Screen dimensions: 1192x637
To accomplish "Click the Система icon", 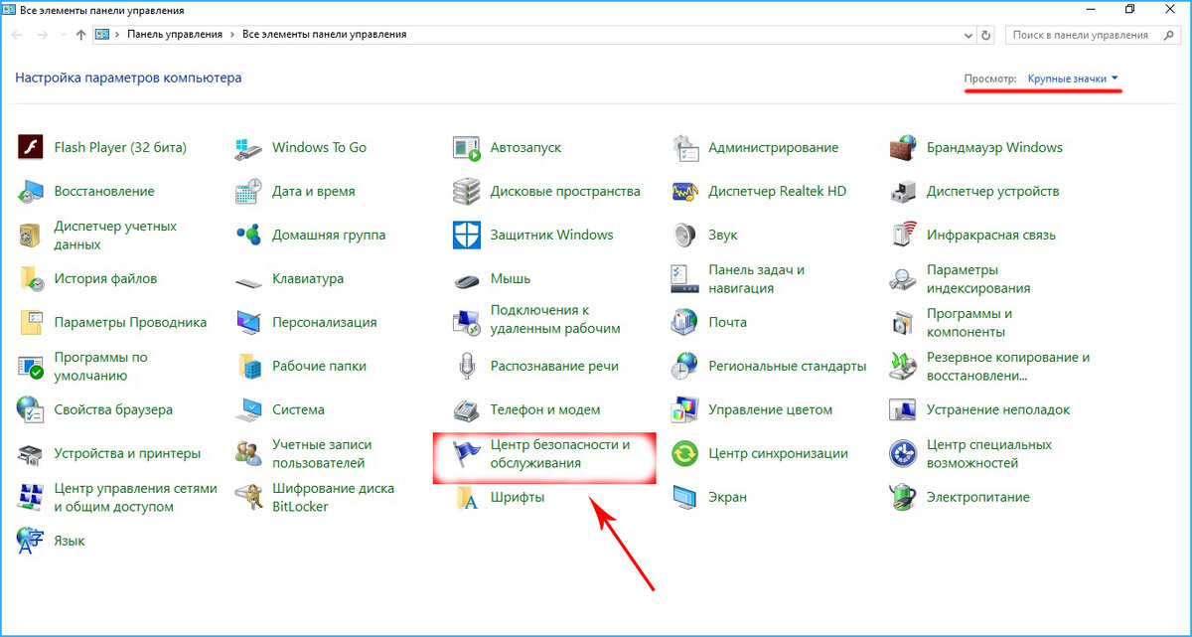I will point(248,409).
